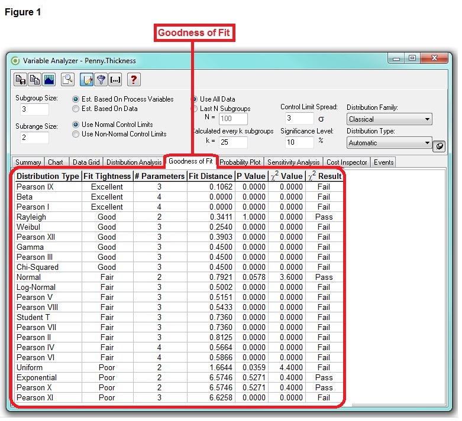Click the N = 100 input field
Screen dimensions: 462x421
coord(233,119)
